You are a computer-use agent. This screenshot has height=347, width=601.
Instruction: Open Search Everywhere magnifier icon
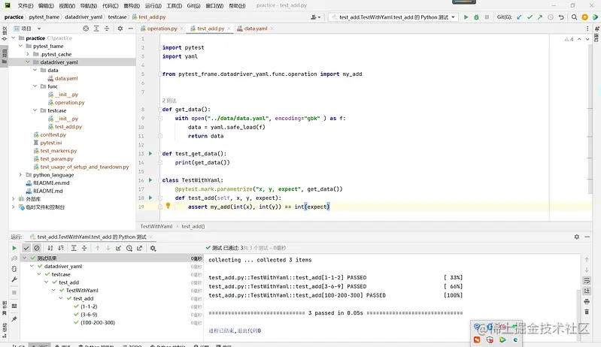(574, 17)
